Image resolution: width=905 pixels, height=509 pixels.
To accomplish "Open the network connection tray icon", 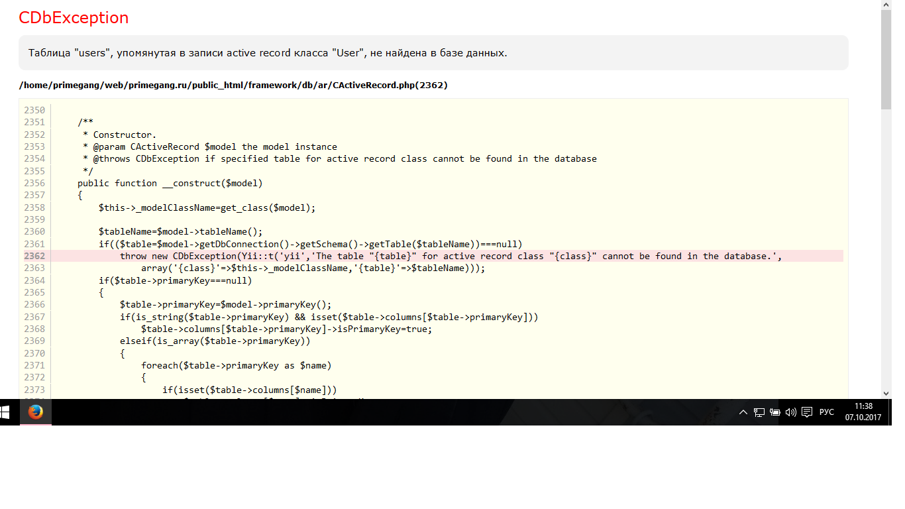I will click(x=759, y=412).
